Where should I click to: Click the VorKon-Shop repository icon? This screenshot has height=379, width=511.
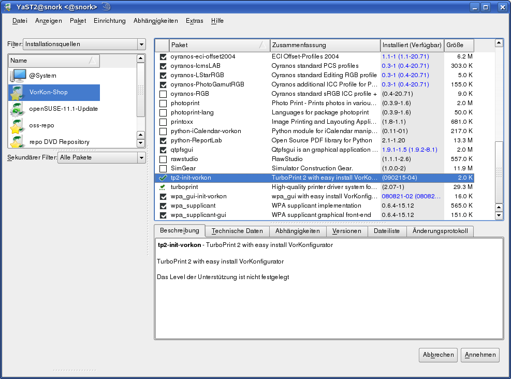(17, 93)
